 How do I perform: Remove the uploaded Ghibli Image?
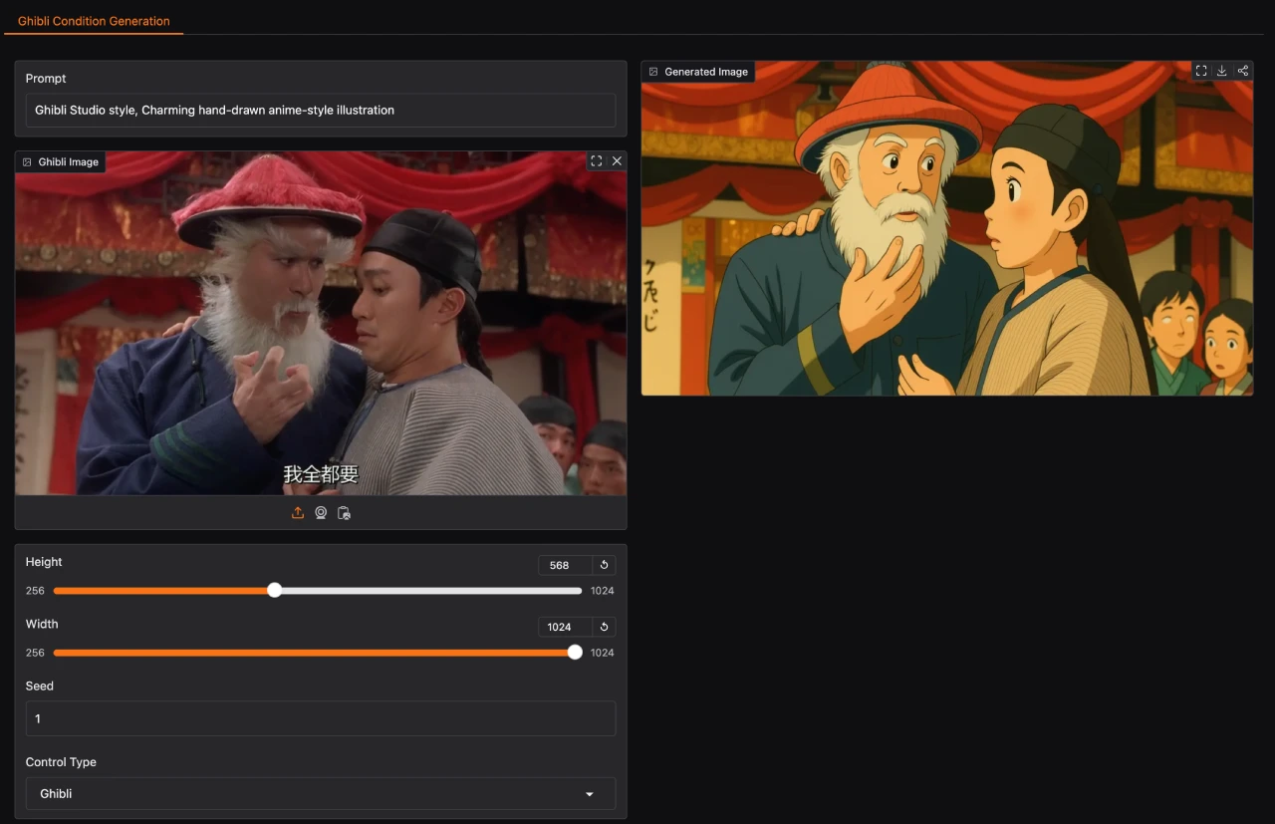coord(617,161)
